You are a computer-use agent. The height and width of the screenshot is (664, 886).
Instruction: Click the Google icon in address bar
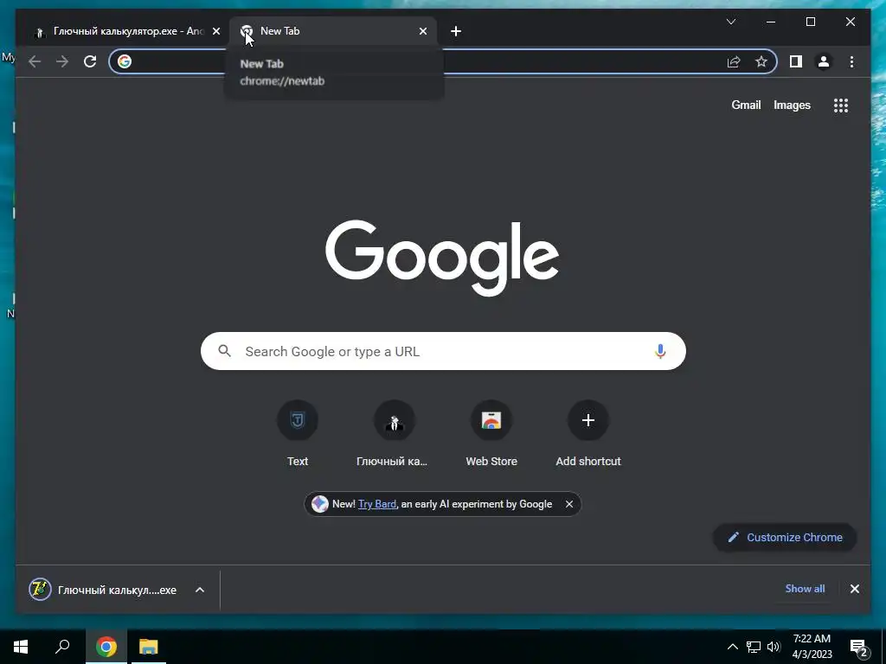[125, 61]
